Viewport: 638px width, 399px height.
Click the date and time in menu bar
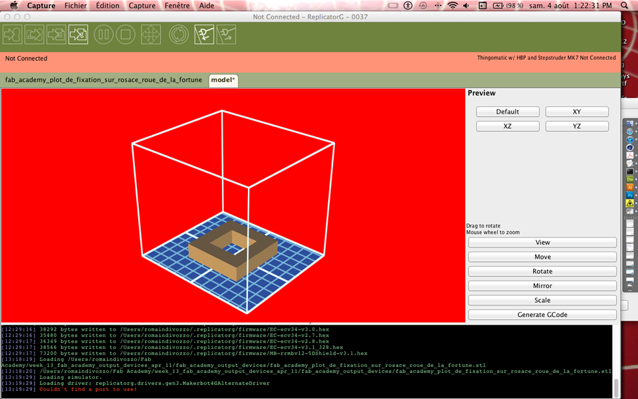pos(570,6)
